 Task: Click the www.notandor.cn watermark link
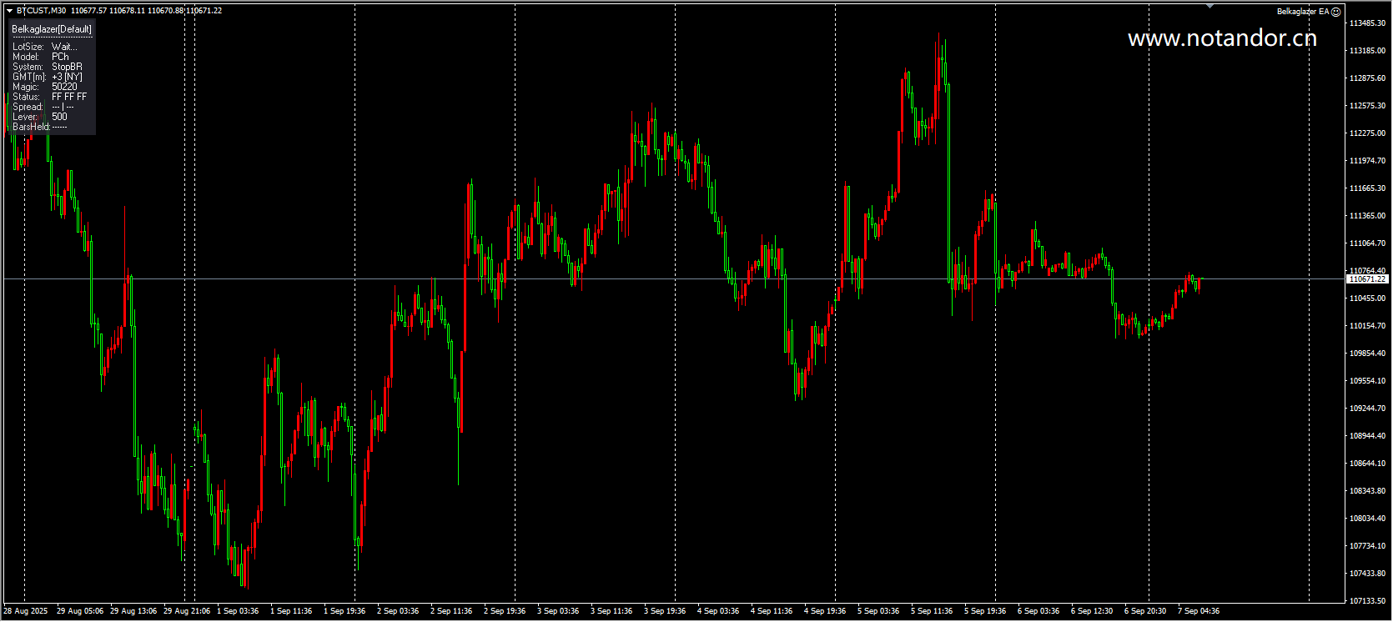click(x=1222, y=38)
